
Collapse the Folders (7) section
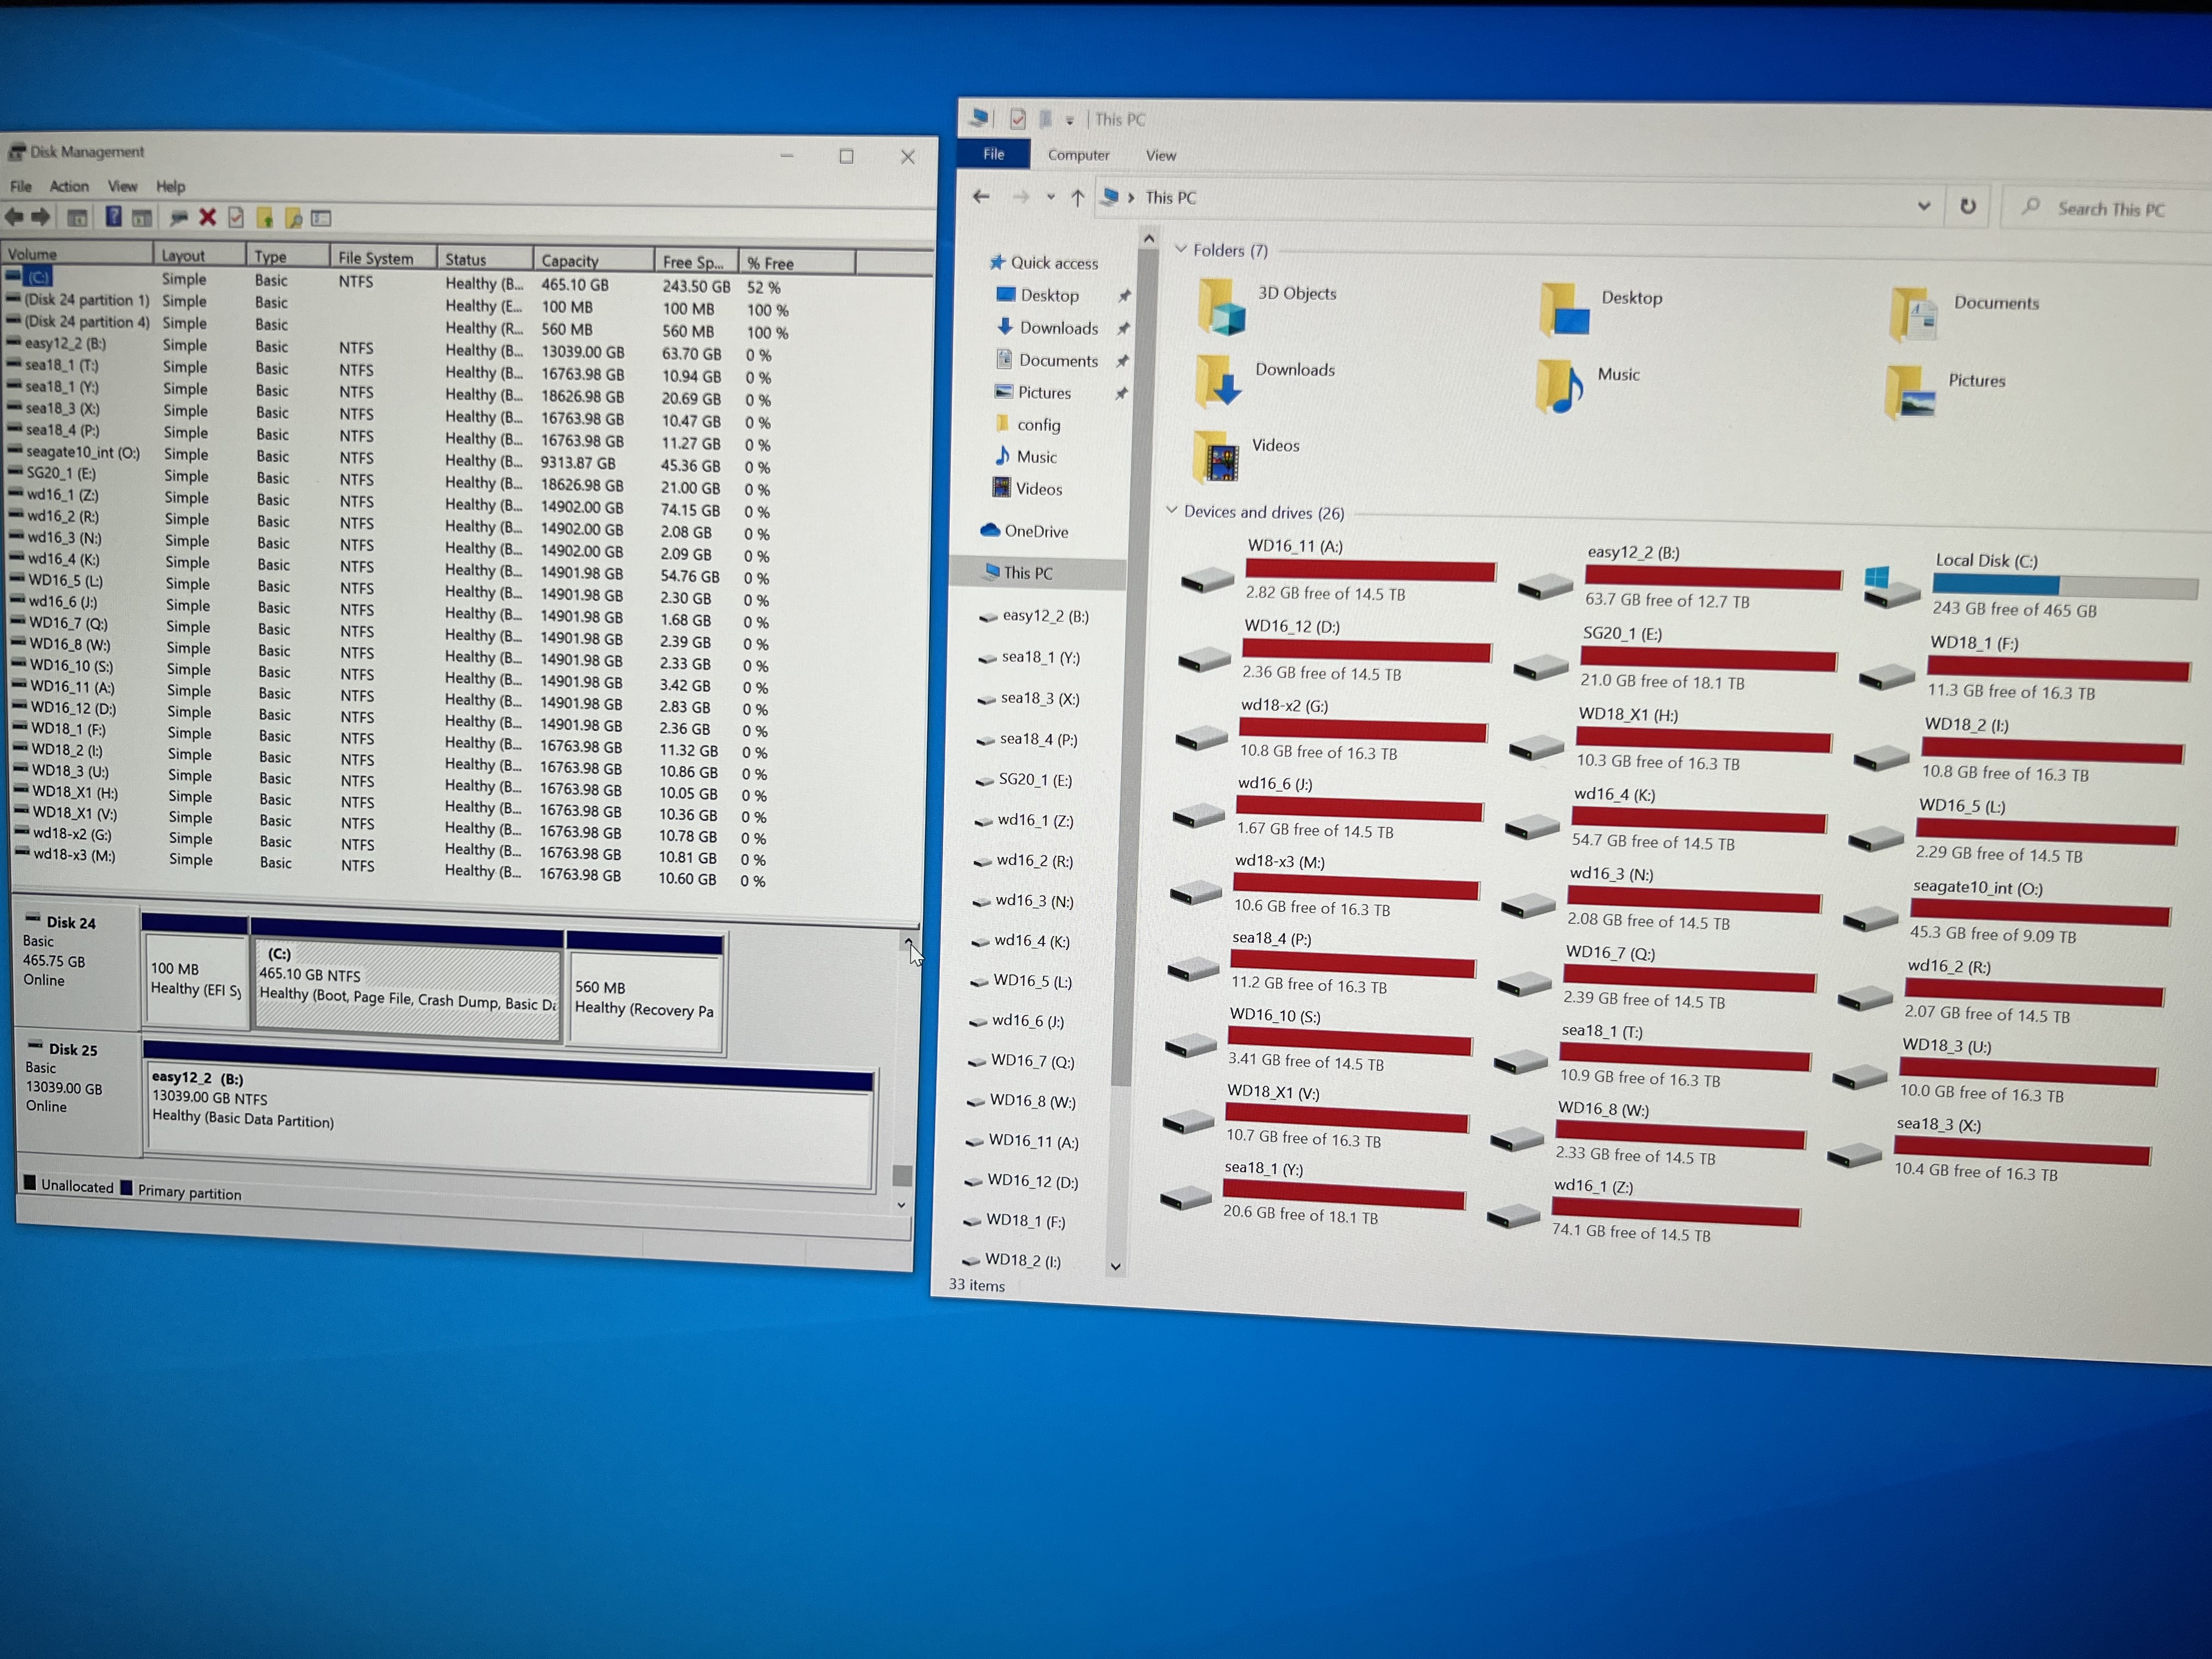[1181, 249]
